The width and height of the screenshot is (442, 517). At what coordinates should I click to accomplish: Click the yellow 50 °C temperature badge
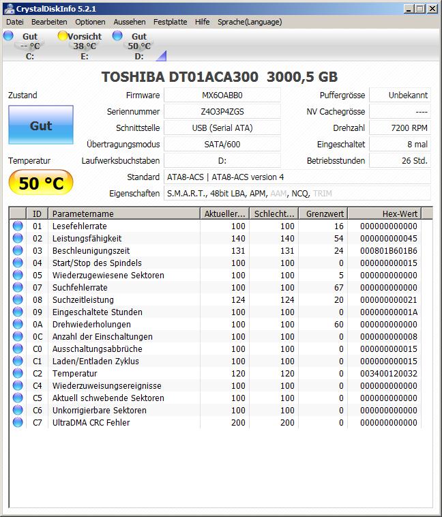tap(41, 182)
